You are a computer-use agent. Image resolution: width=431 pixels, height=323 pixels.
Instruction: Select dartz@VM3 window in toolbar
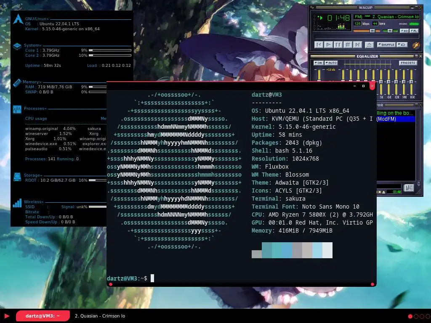pos(43,316)
